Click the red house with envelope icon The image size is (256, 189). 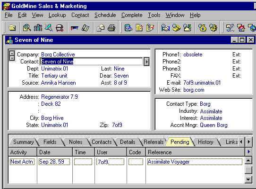[241, 28]
